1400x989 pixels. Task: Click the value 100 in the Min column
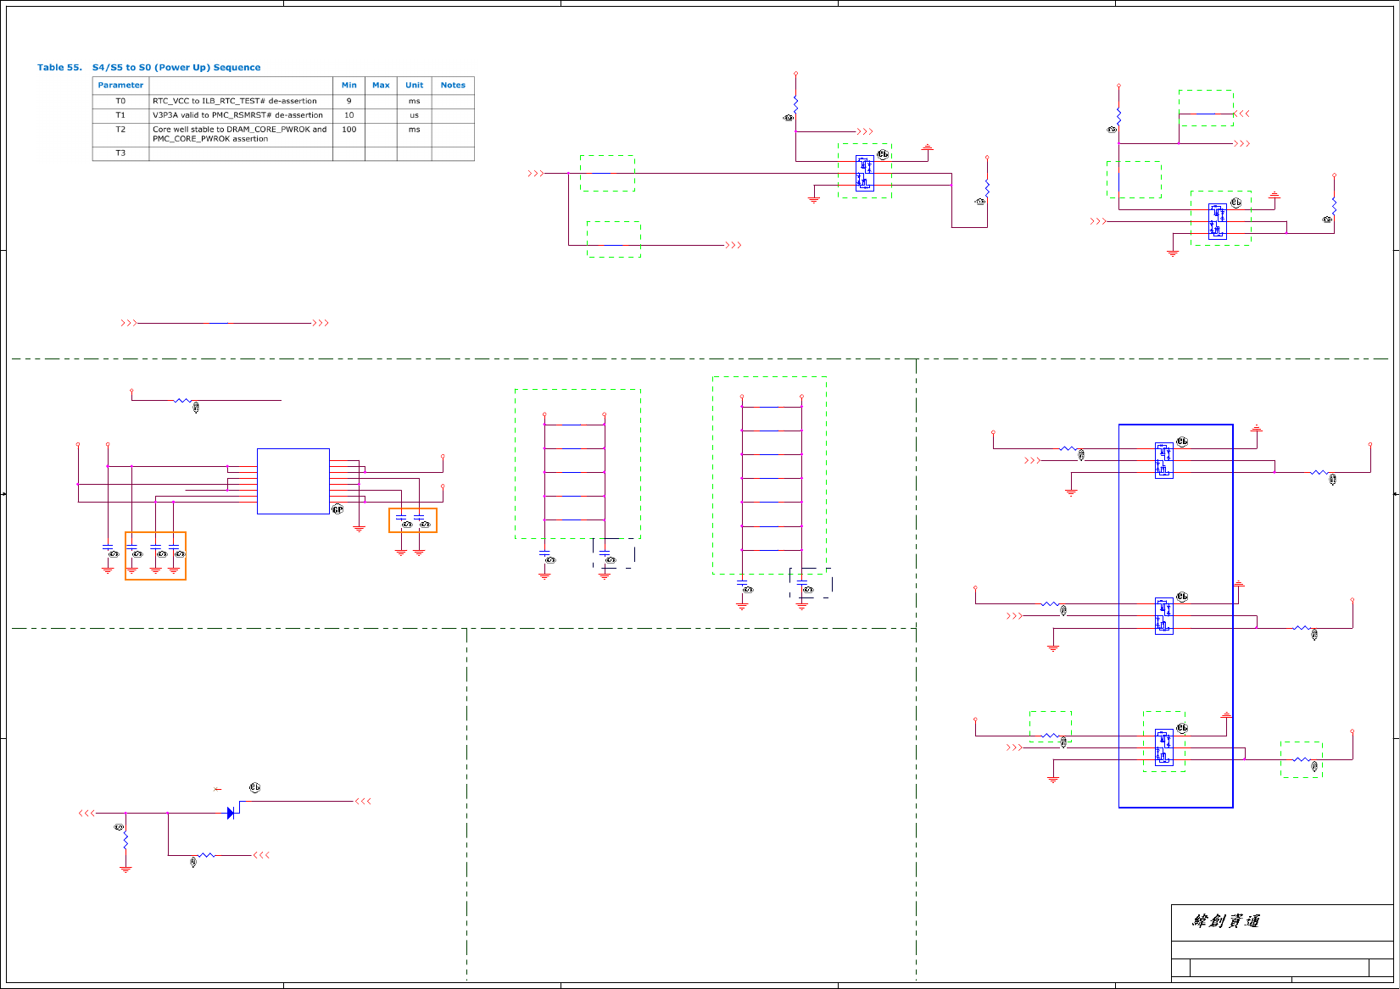(x=349, y=130)
